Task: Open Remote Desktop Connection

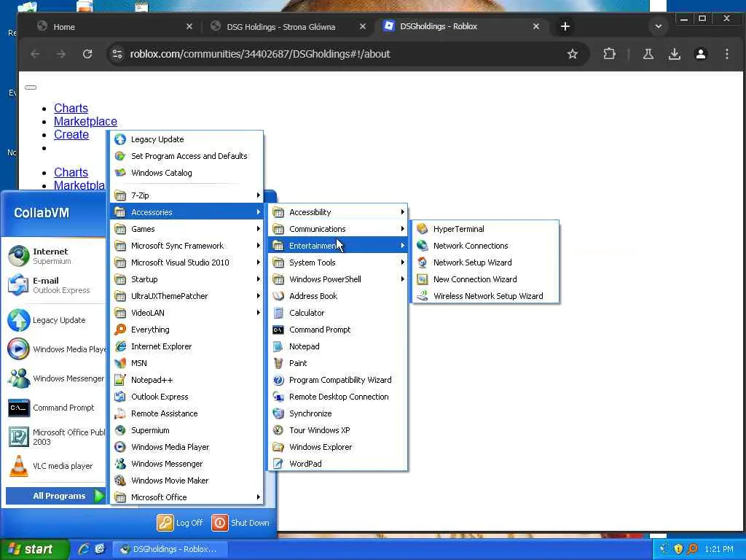Action: click(x=338, y=397)
